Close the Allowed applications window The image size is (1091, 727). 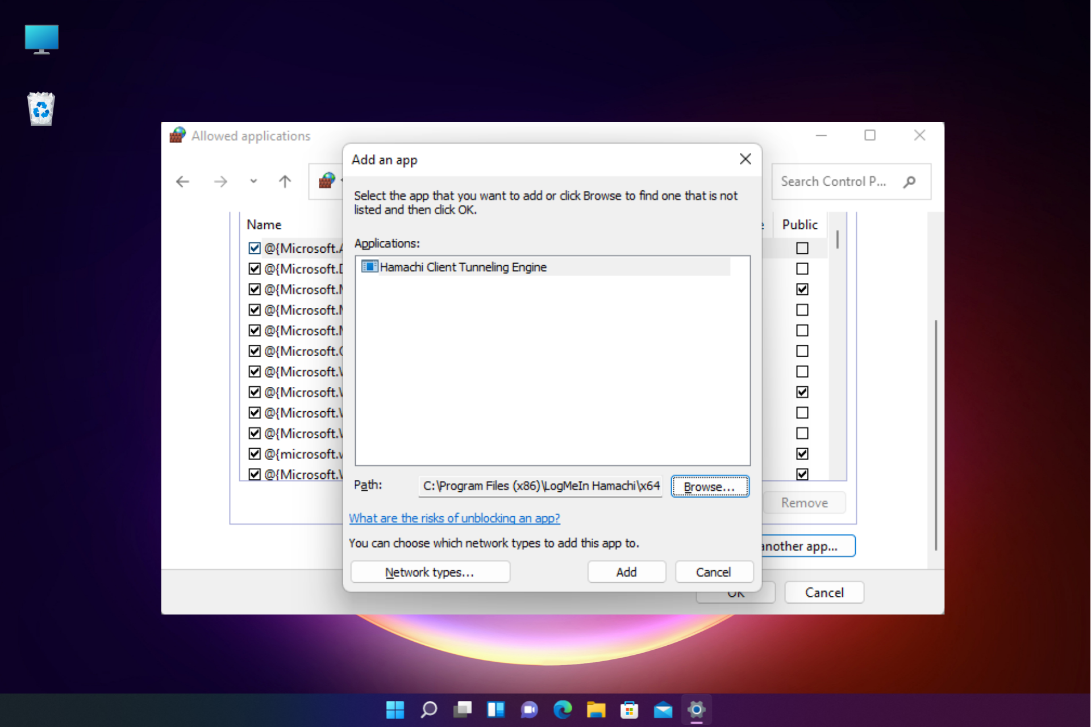(x=920, y=135)
